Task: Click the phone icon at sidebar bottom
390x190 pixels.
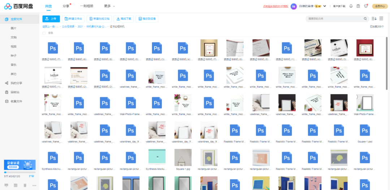Action: (25, 185)
